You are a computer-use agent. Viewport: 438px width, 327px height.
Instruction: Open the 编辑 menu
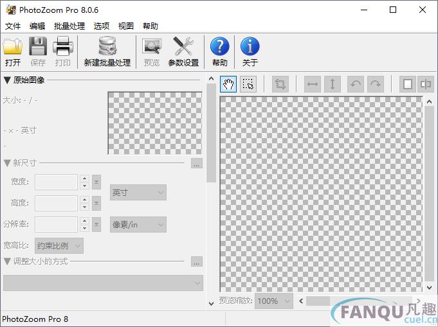[x=37, y=26]
